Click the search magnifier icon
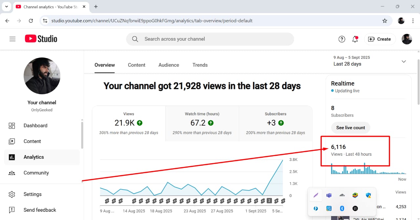Screen dimensions: 420x220 pos(135,39)
